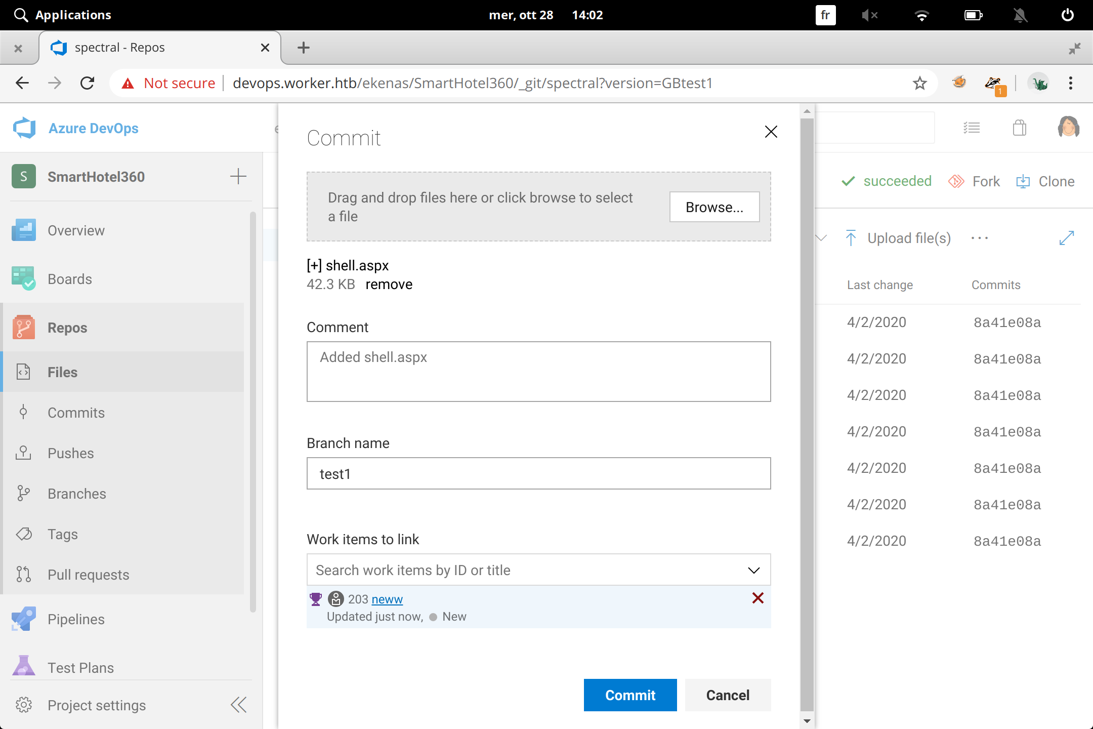Click the dialog vertical scrollbar
The width and height of the screenshot is (1093, 729).
point(807,405)
